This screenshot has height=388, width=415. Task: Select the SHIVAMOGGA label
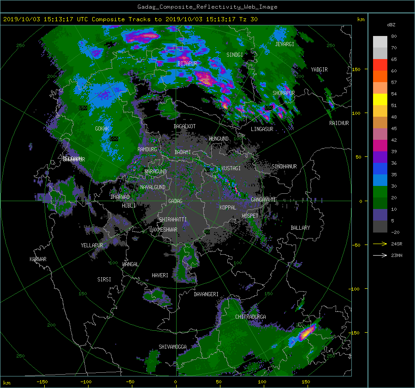pos(172,347)
